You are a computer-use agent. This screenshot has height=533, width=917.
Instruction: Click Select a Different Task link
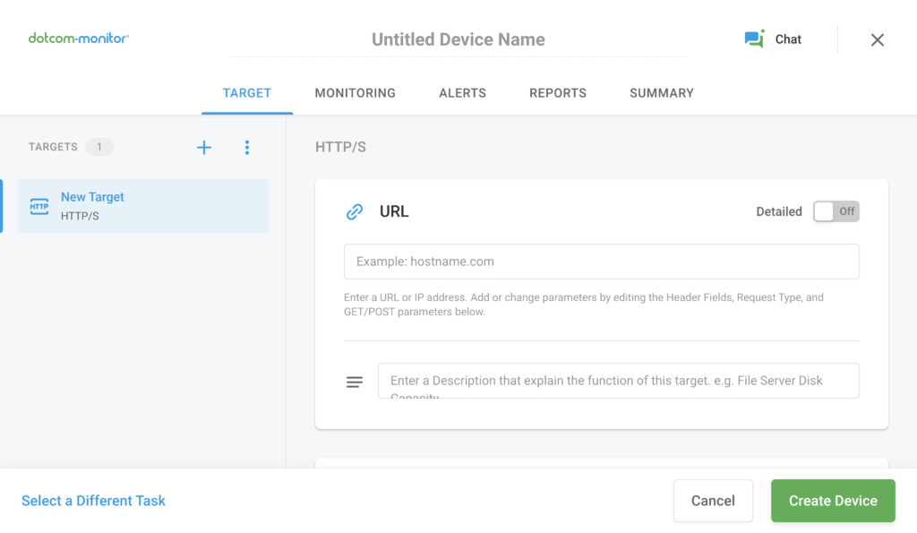(x=93, y=501)
